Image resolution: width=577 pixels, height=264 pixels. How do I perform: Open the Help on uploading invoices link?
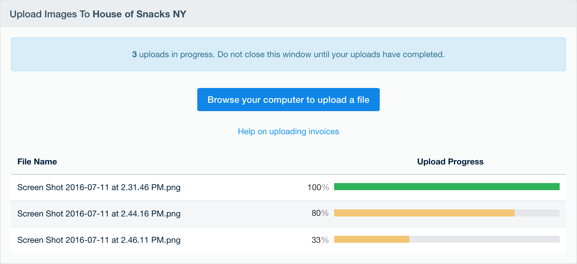tap(288, 132)
